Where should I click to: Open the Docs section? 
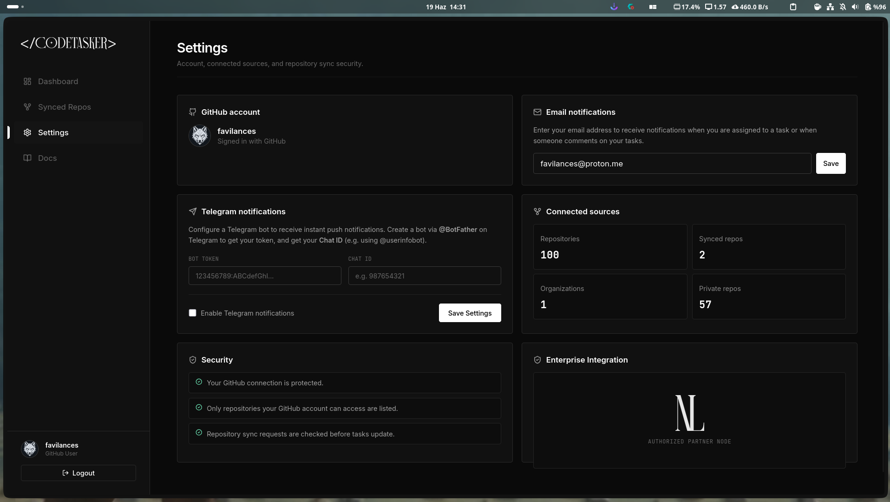pos(78,158)
